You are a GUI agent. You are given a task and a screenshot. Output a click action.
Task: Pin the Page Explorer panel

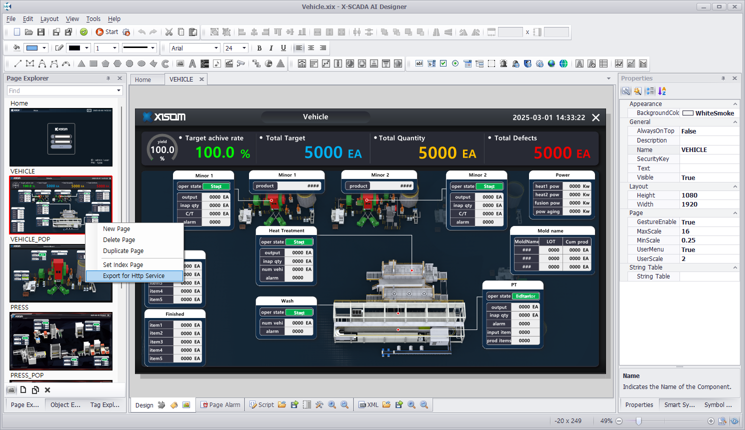click(108, 78)
